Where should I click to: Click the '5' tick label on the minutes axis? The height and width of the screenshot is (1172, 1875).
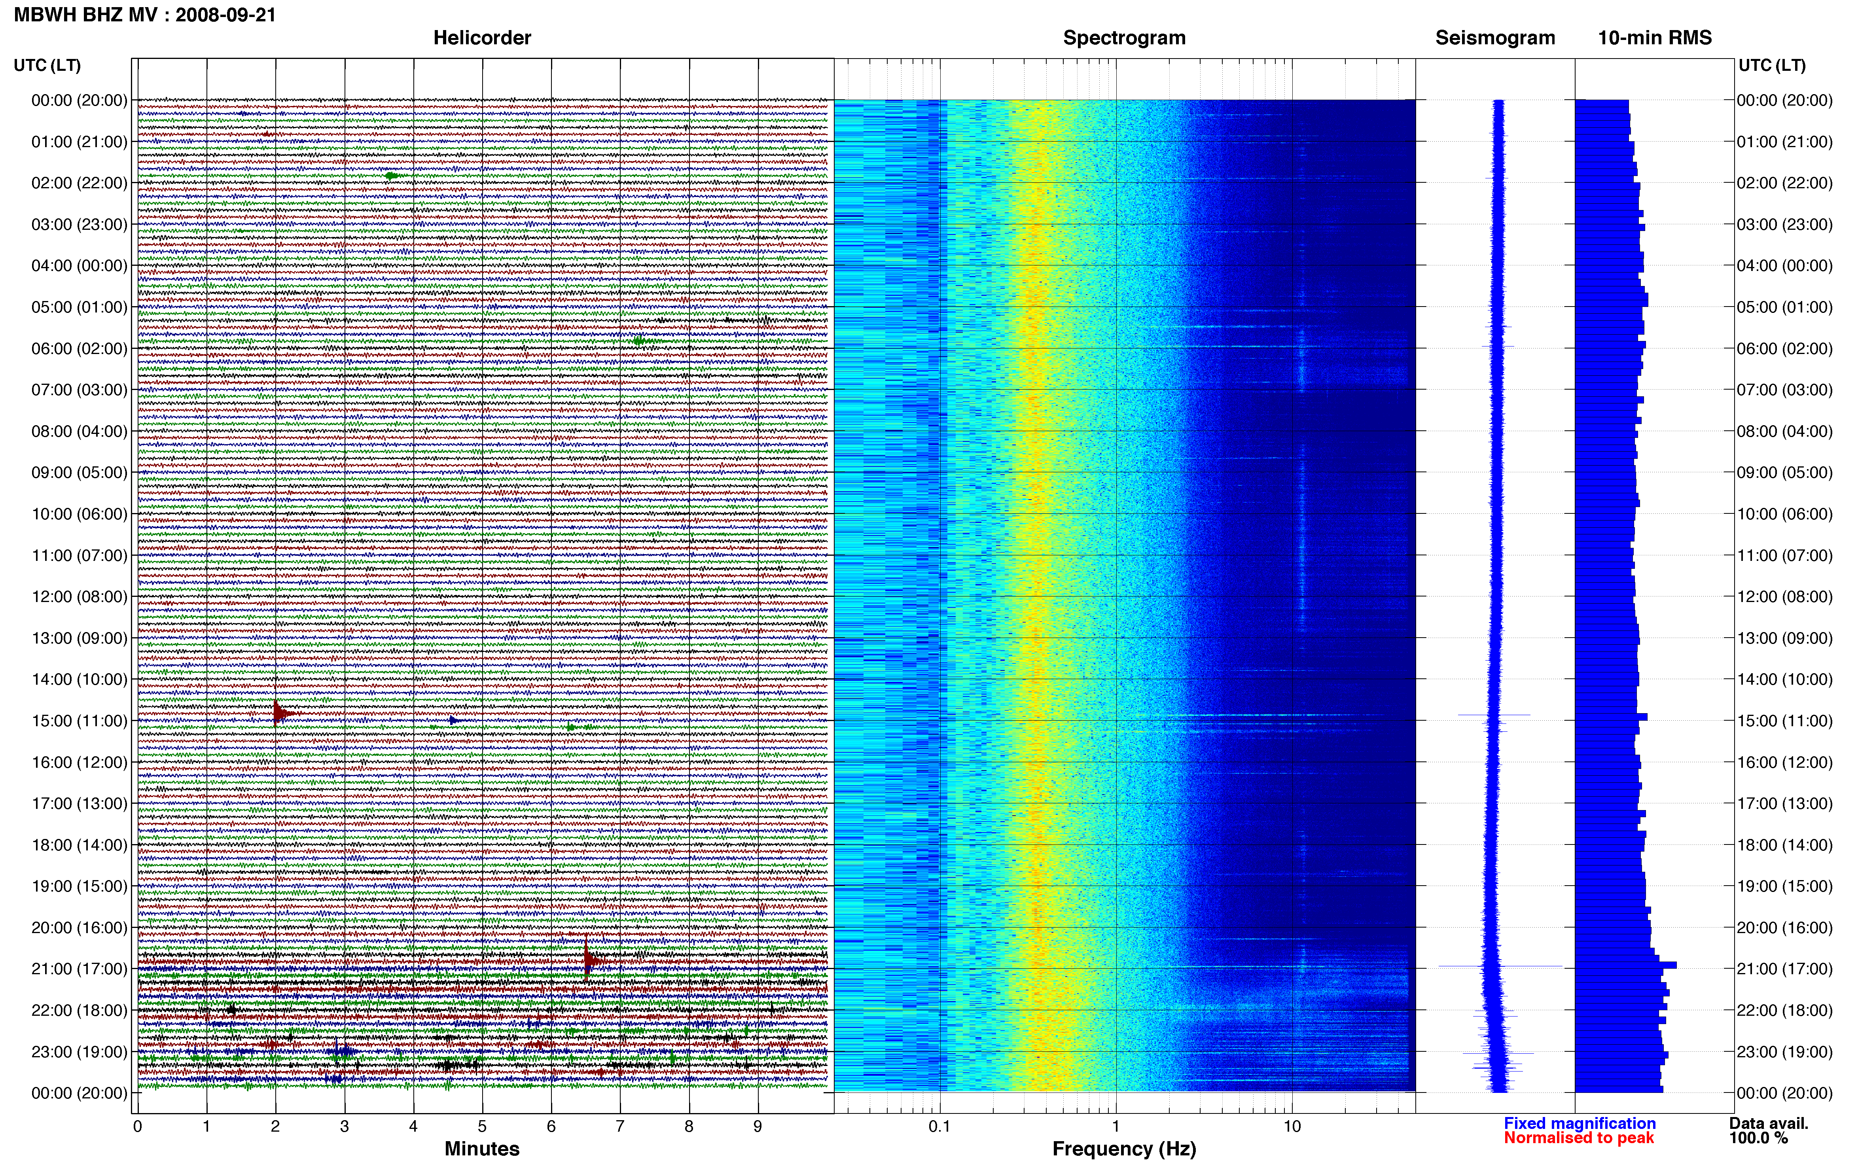[x=482, y=1126]
